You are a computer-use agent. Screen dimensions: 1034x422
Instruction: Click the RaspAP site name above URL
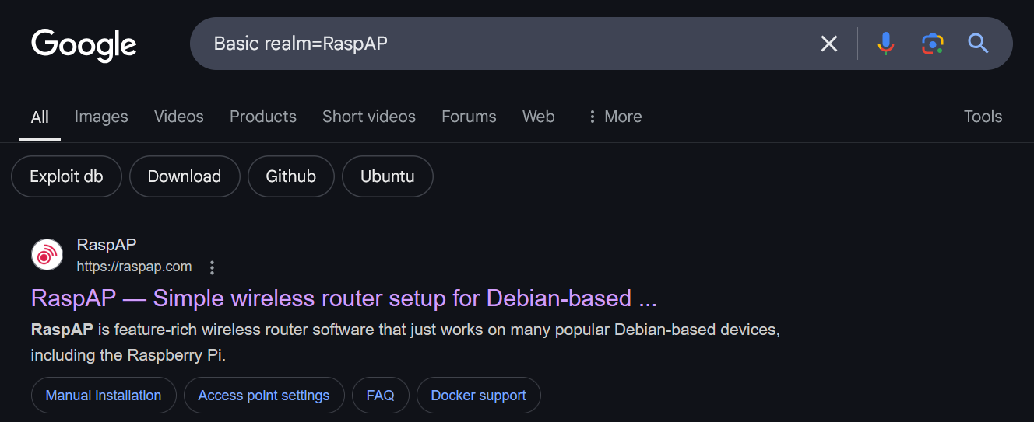coord(107,245)
